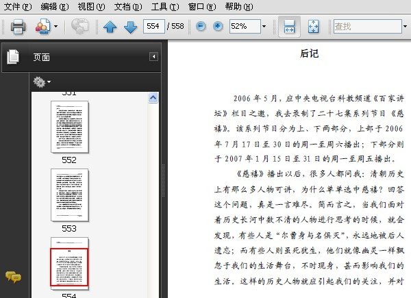
Task: Click the 页面 pages panel icon
Action: (x=13, y=57)
